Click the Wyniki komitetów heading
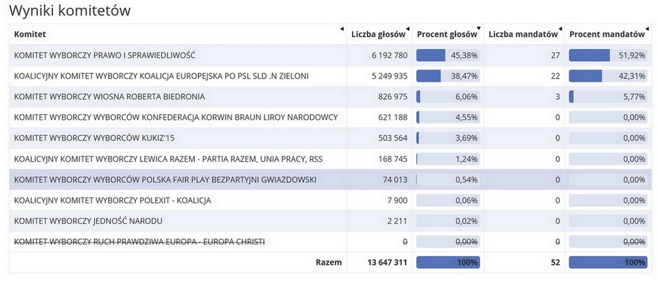Viewport: 658px width, 282px height. pos(70,11)
